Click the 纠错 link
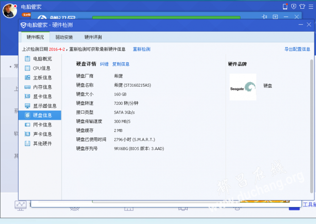Viewport: 316px width, 224px height. 104,64
